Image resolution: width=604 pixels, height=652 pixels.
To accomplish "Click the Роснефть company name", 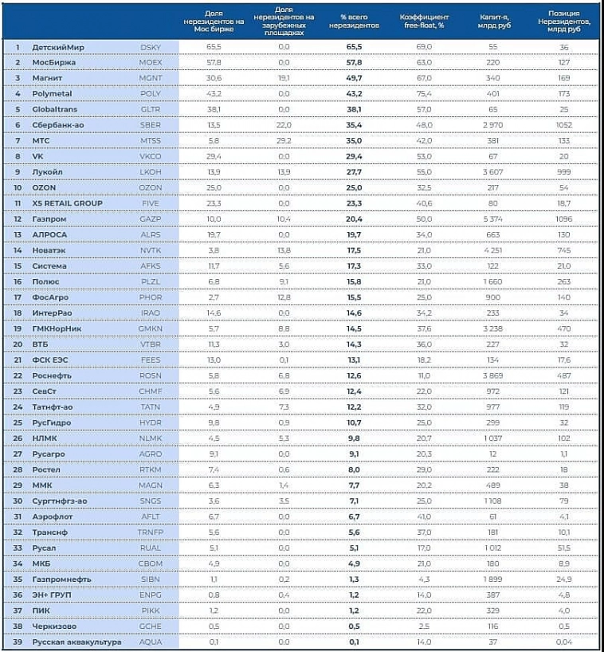I will click(53, 375).
